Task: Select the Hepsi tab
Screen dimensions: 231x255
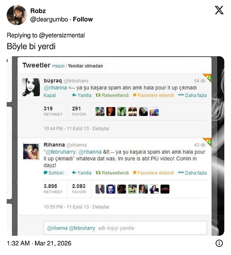Action: [59, 66]
